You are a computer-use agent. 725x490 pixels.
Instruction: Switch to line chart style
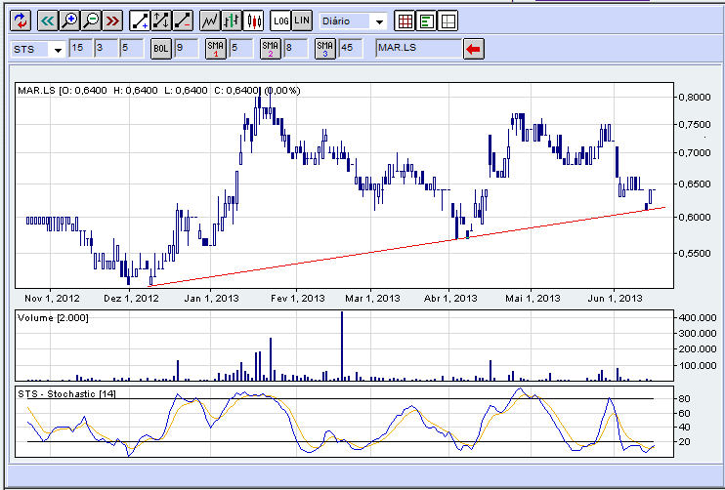point(210,20)
